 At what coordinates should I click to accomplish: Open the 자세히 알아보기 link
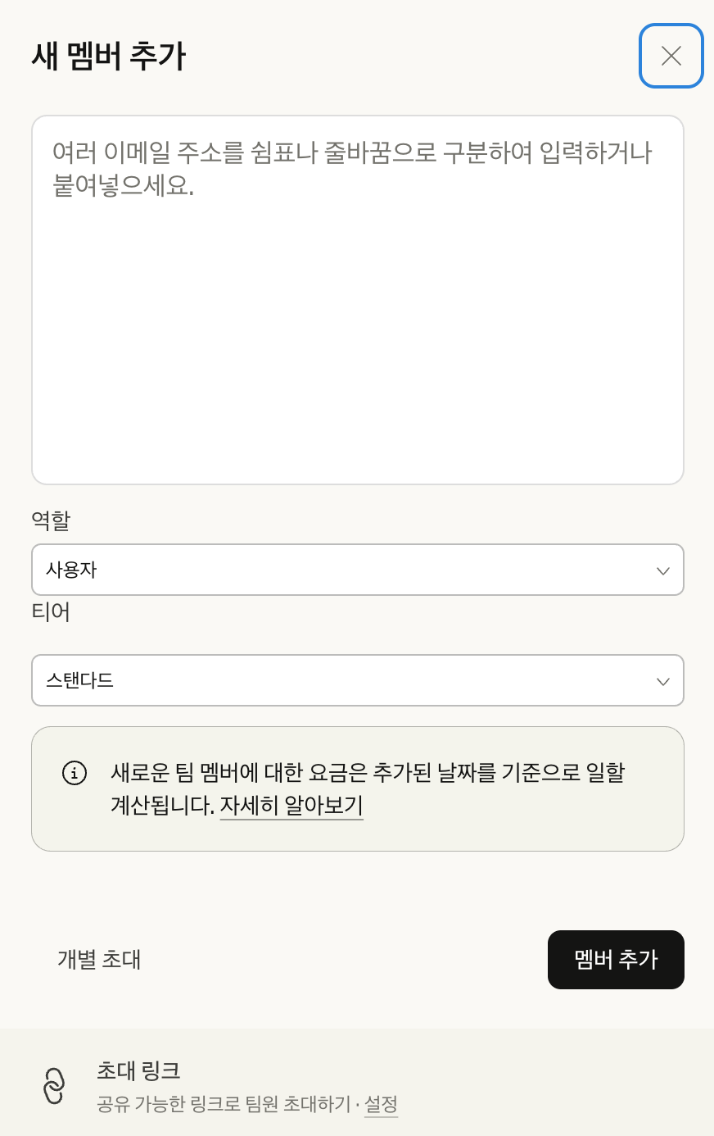(x=291, y=806)
